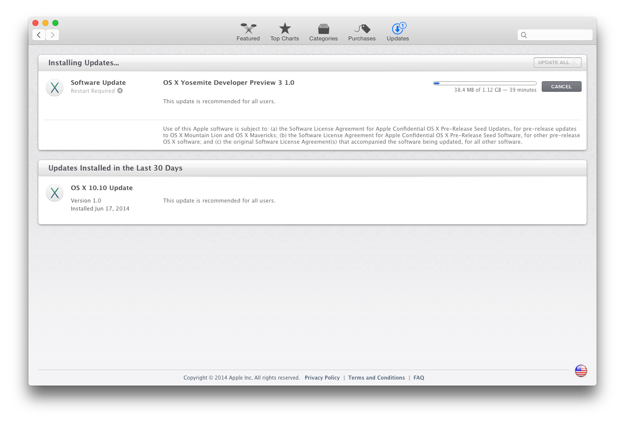Open the Top Charts star tab
The image size is (625, 425).
click(285, 32)
